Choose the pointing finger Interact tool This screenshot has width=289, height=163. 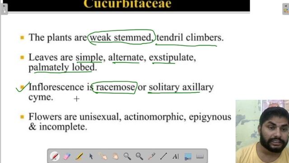(x=103, y=156)
